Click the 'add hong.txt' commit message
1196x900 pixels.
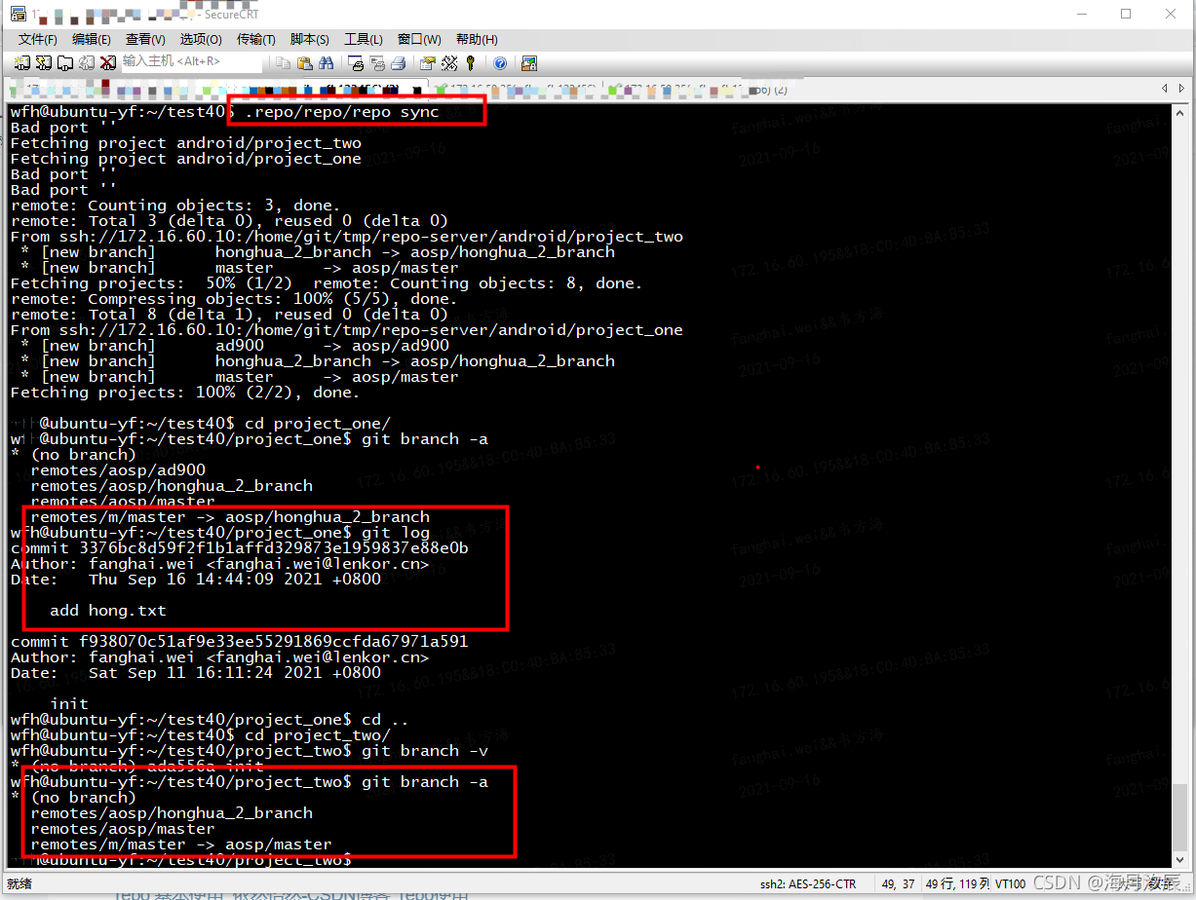tap(108, 611)
